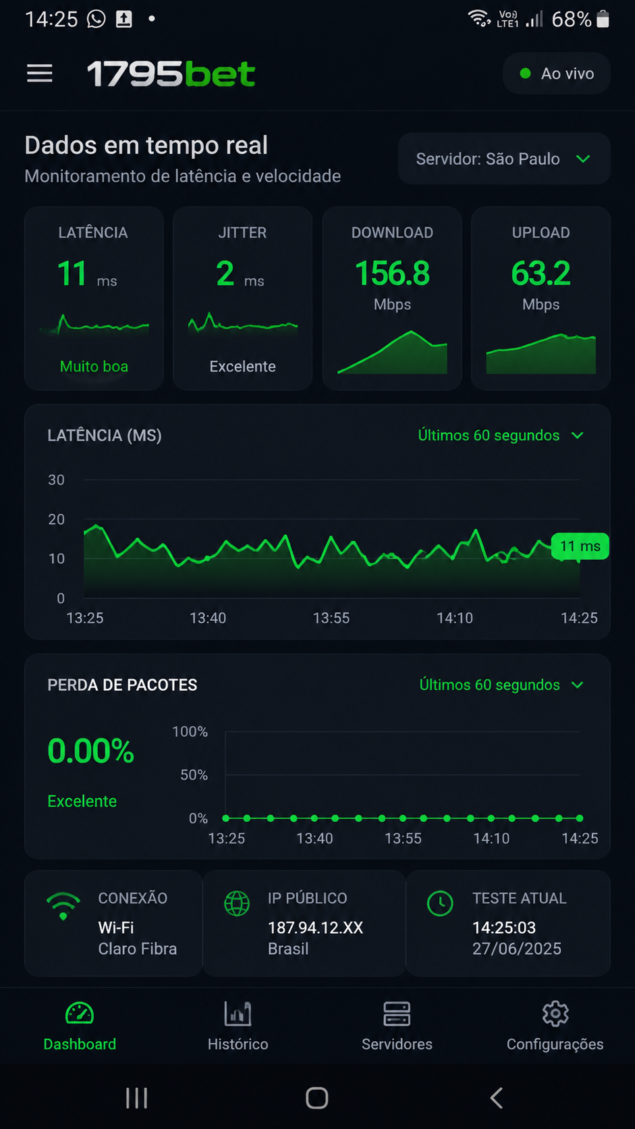Toggle the Ao vivo live indicator

coord(557,74)
